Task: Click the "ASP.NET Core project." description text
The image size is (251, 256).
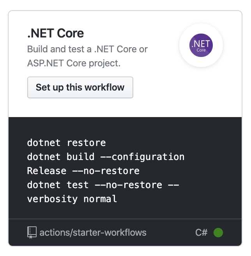Action: pyautogui.click(x=74, y=63)
